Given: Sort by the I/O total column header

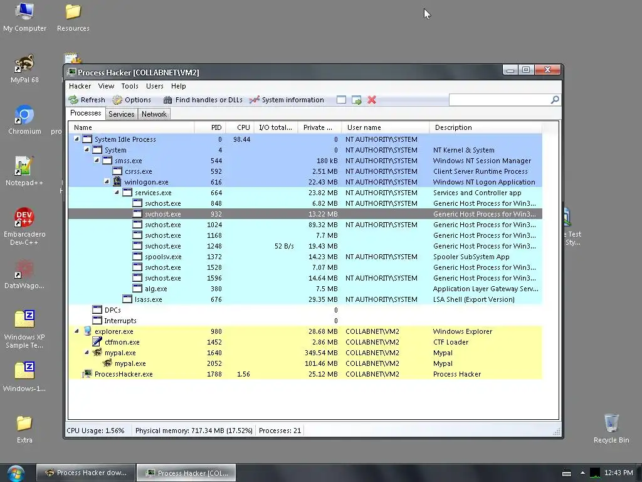Looking at the screenshot, I should (x=276, y=127).
